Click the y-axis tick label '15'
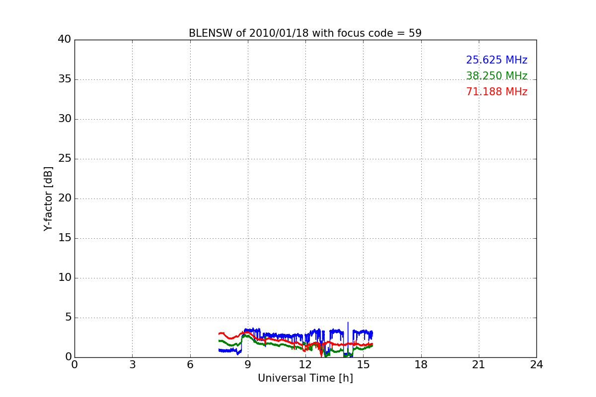Image resolution: width=596 pixels, height=397 pixels. tap(65, 238)
